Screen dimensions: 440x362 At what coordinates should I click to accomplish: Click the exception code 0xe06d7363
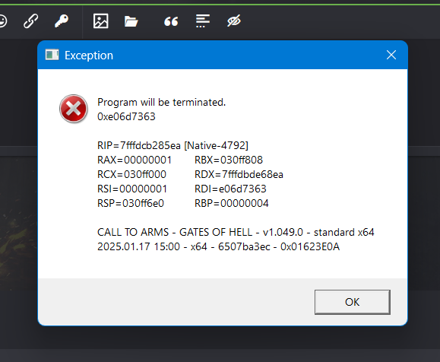coord(126,116)
